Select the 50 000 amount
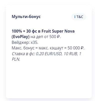This screenshot has width=95, height=101. click(74, 48)
